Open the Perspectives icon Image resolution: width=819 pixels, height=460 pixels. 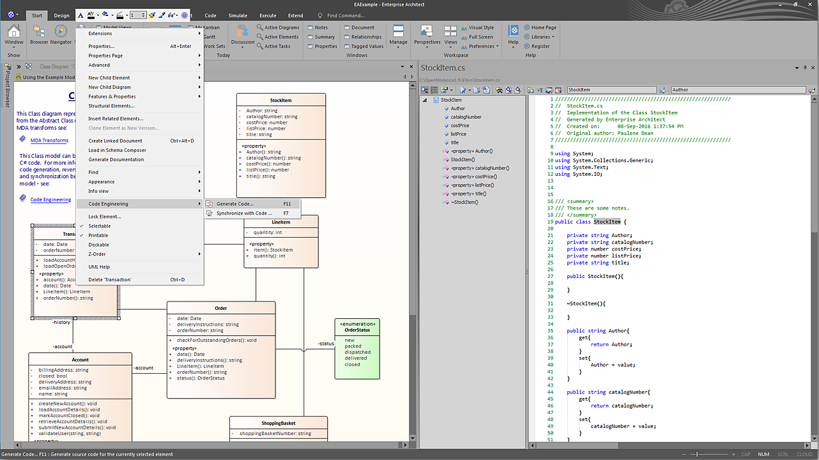click(x=427, y=32)
